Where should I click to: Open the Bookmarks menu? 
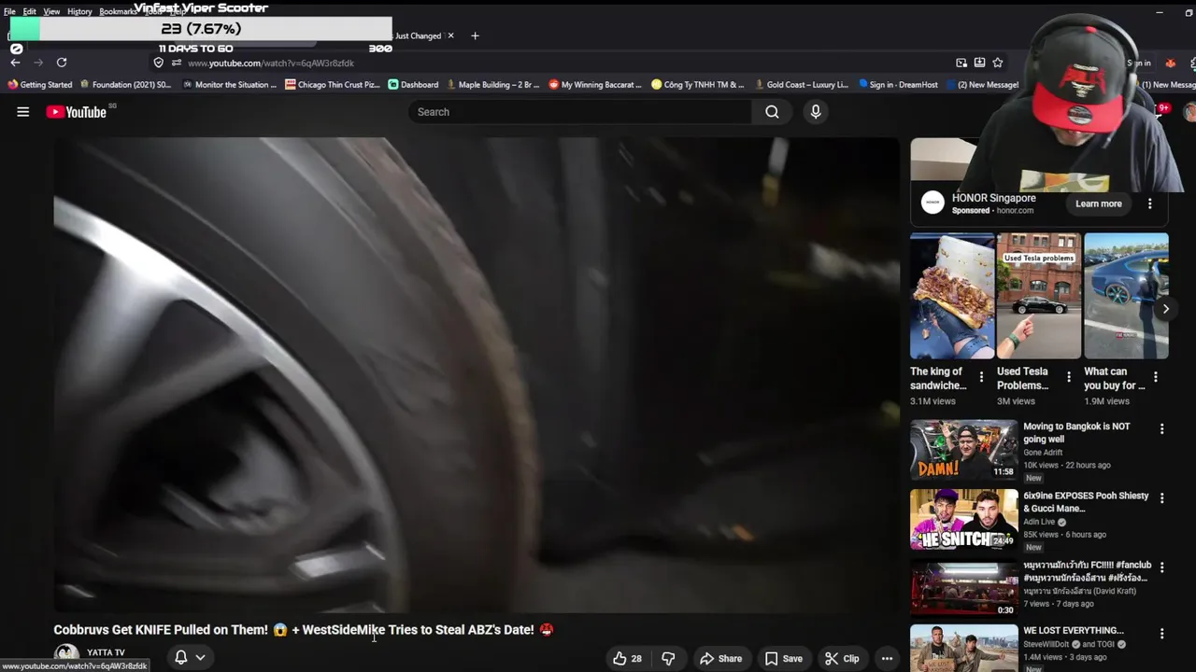118,11
